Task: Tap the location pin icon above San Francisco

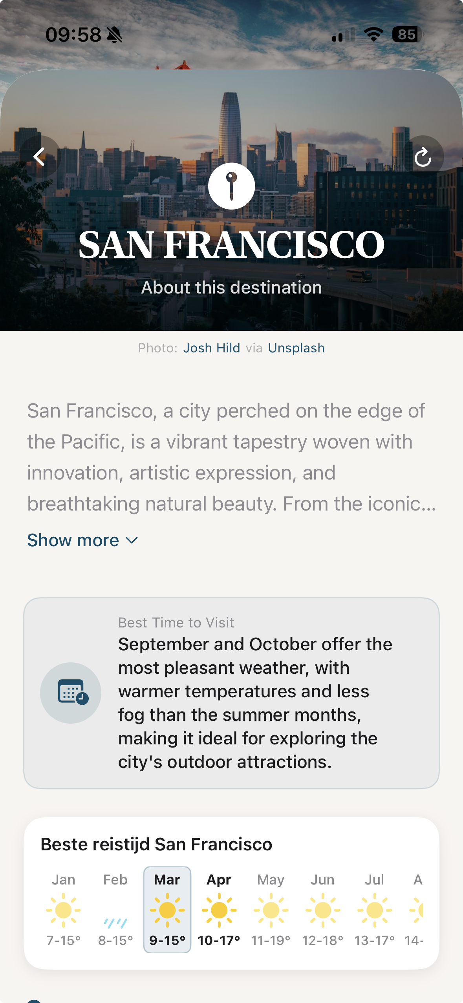Action: click(x=231, y=186)
